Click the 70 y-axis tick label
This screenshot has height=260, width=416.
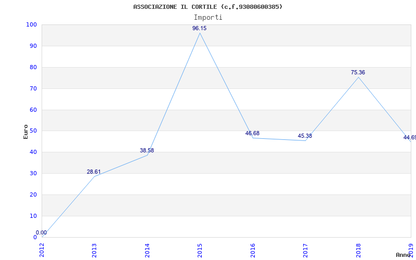tap(33, 88)
